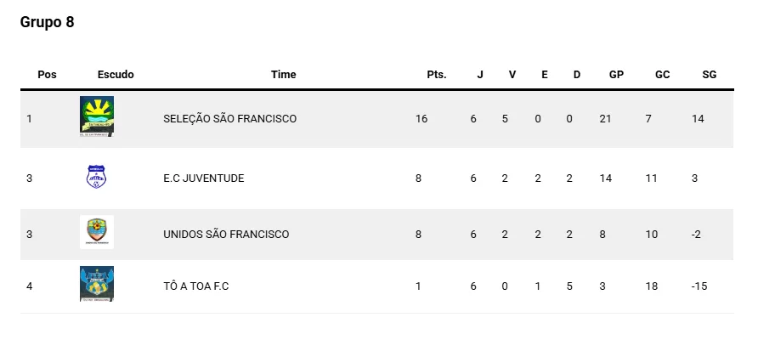Open the SELEÇÃO SÃO FRANCISCO team name
Screen dimensions: 758x340
coord(229,119)
